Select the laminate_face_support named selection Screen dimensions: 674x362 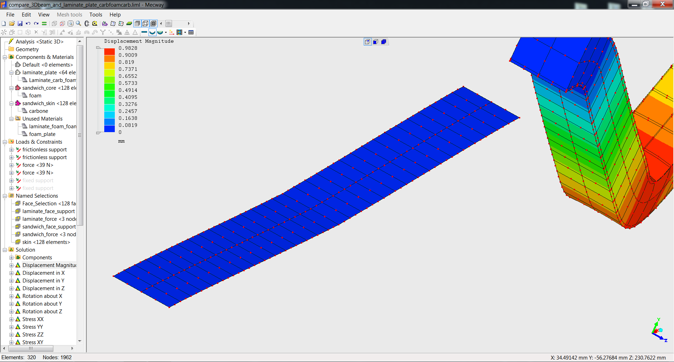48,211
